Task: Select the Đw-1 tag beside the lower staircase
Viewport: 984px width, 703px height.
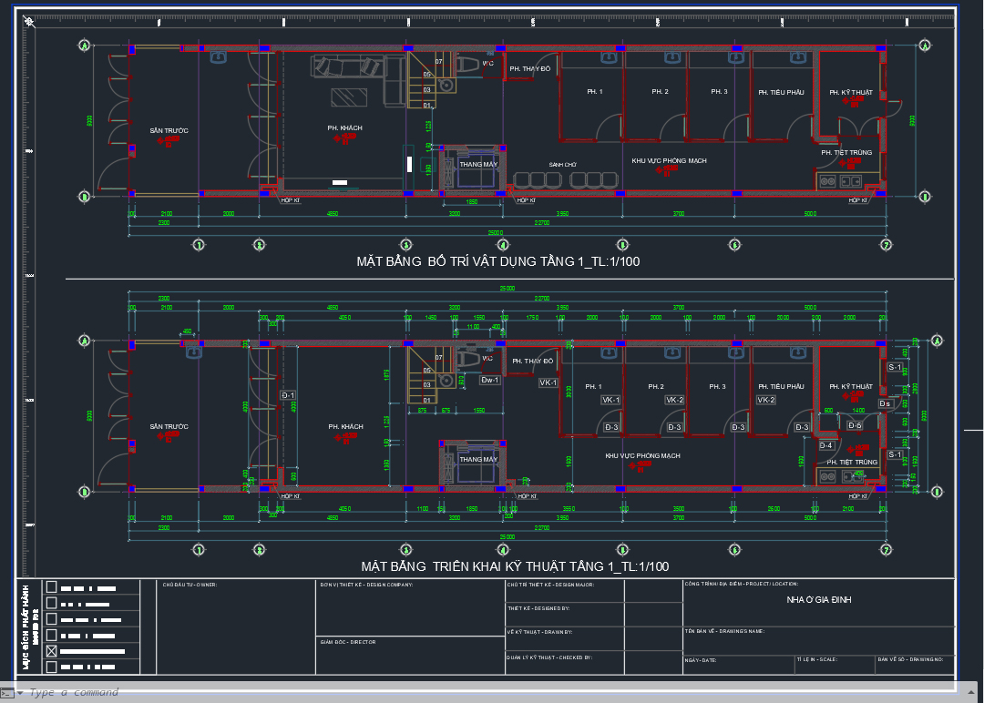Action: (x=489, y=380)
